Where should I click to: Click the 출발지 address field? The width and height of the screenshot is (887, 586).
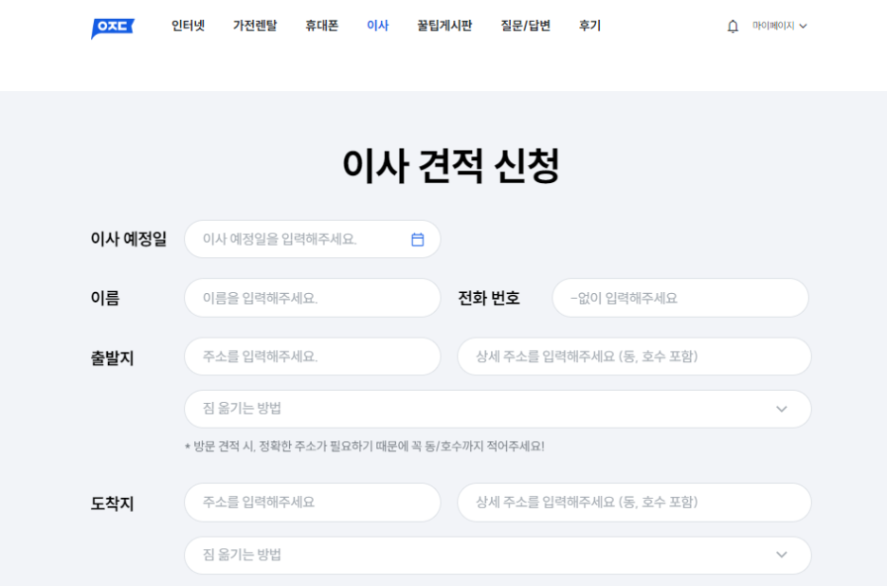click(313, 357)
